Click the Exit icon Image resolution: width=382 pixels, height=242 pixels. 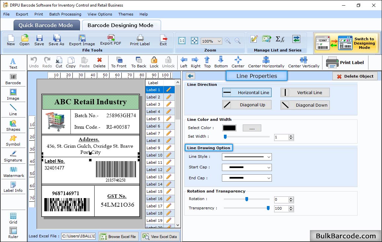coord(163,40)
